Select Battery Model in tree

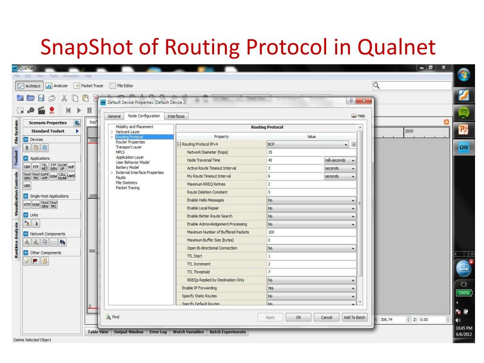(127, 167)
